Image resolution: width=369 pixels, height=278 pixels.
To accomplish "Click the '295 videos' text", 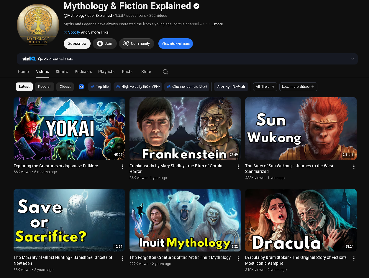I will [158, 15].
